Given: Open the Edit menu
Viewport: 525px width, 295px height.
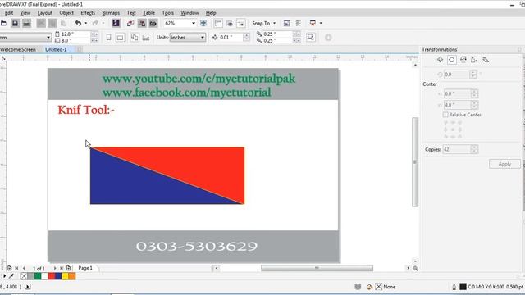Looking at the screenshot, I should (9, 13).
